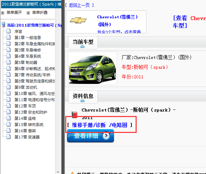Open chapter 第16章 悬架
Viewport: 206px width, 174px height.
(25, 131)
